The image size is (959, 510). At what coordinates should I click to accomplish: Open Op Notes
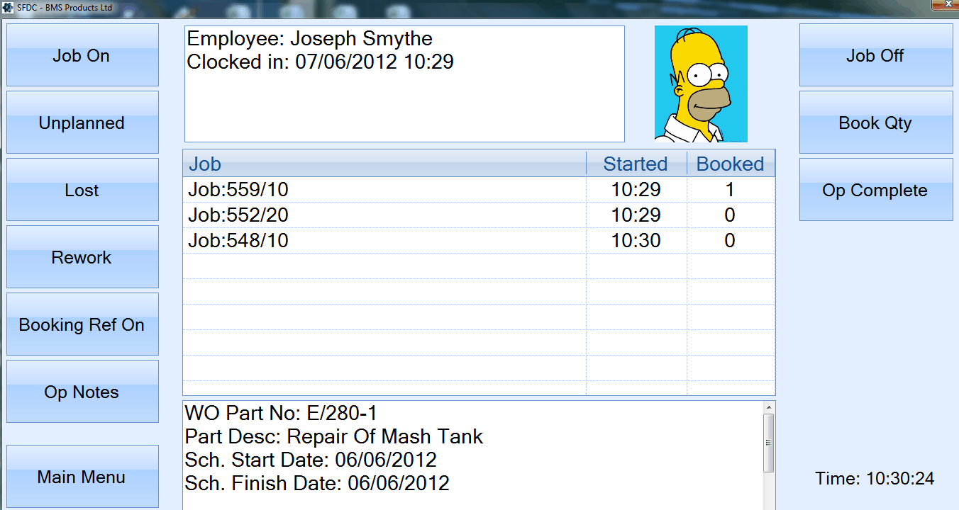[x=82, y=392]
